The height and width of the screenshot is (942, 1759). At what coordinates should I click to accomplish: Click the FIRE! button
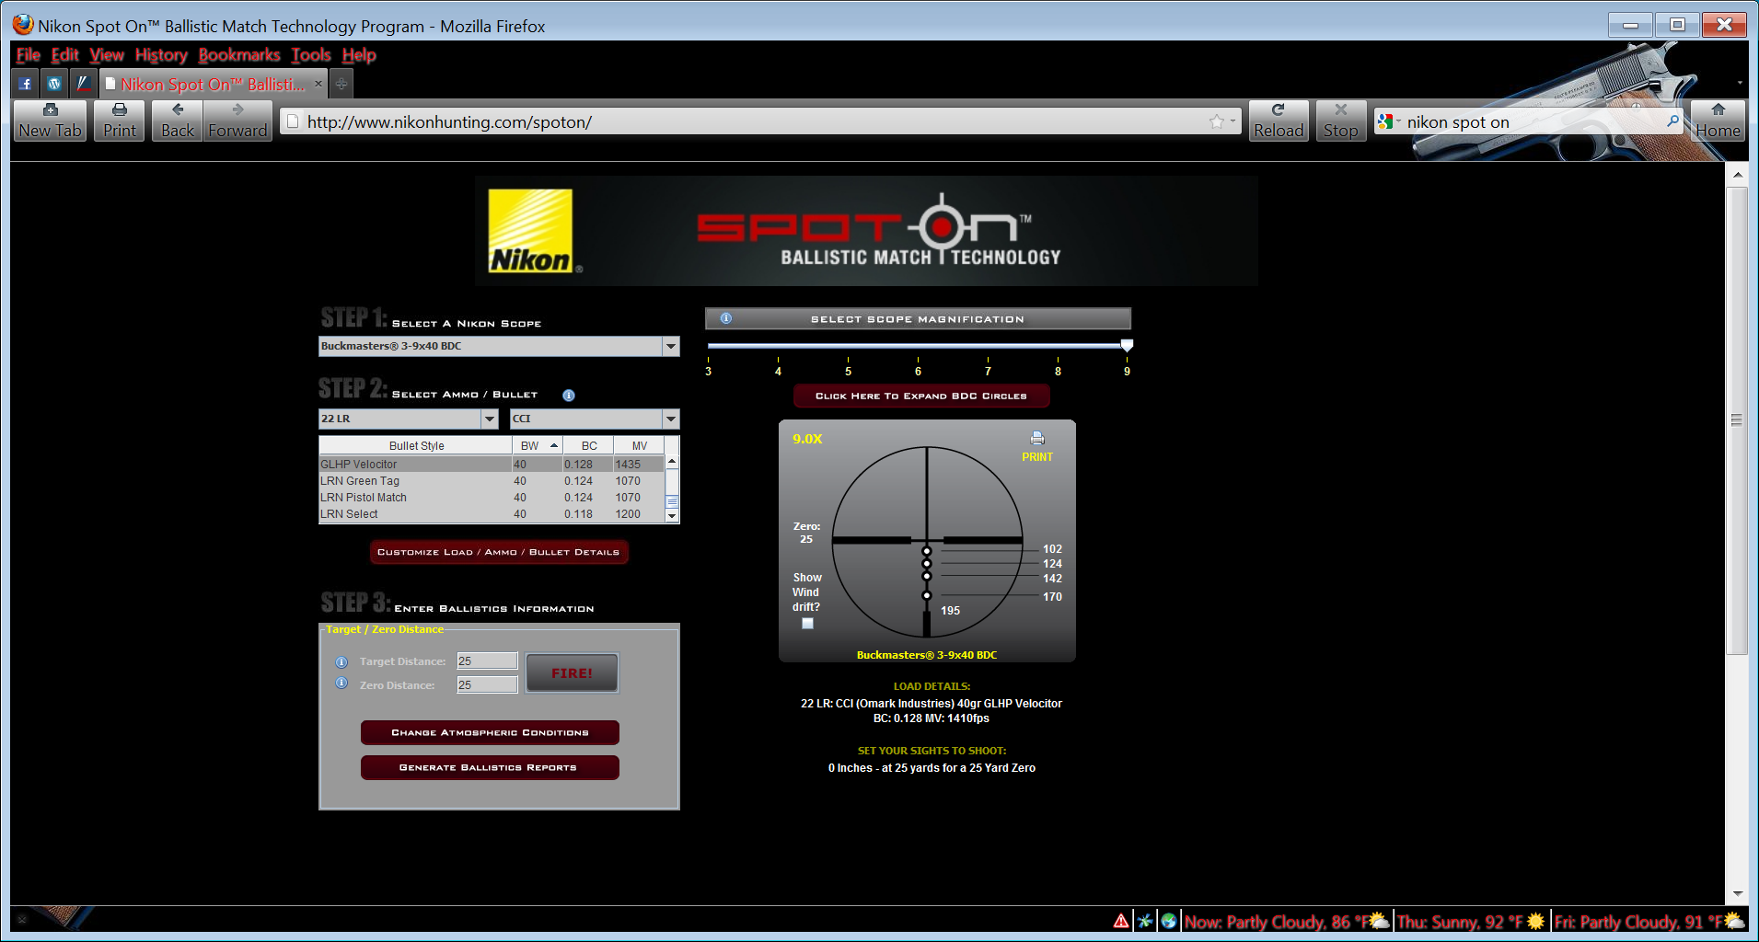point(572,673)
